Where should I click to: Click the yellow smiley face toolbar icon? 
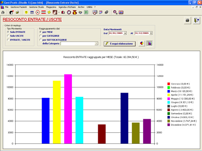(26, 12)
